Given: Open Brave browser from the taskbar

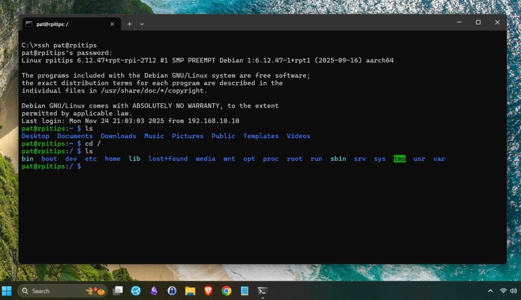Looking at the screenshot, I should [208, 291].
